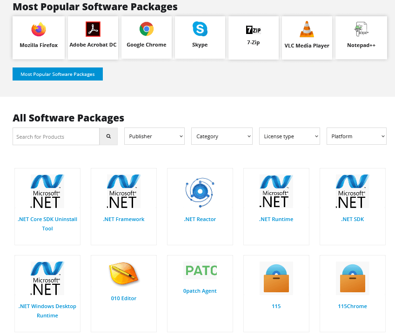Screen dimensions: 395x336
Task: Expand the Publisher dropdown
Action: [154, 136]
